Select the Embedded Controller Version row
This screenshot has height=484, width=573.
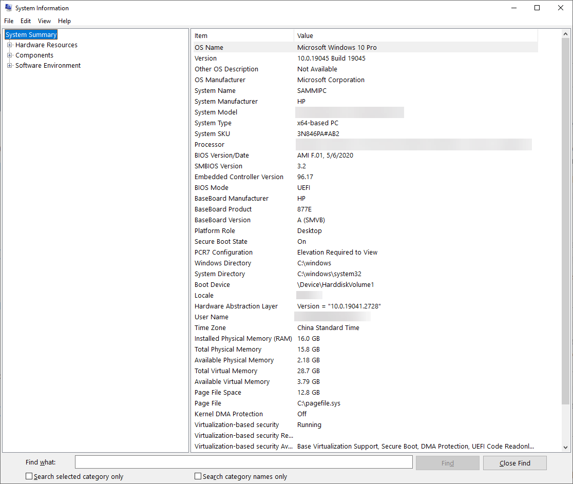366,177
